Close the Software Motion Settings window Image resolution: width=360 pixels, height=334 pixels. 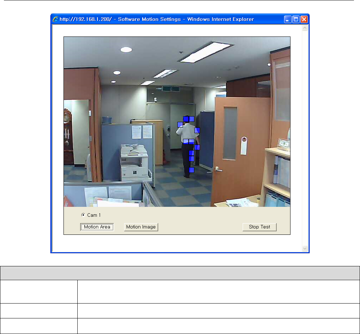click(304, 19)
